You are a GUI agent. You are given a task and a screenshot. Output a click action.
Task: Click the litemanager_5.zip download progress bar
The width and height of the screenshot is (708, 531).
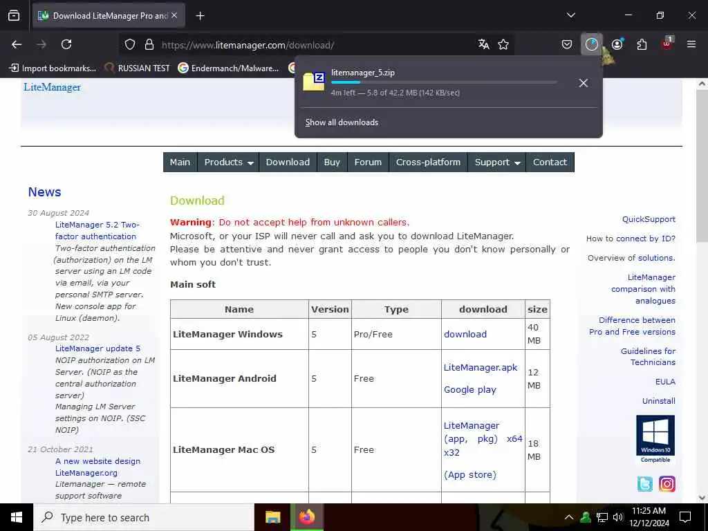tap(444, 82)
